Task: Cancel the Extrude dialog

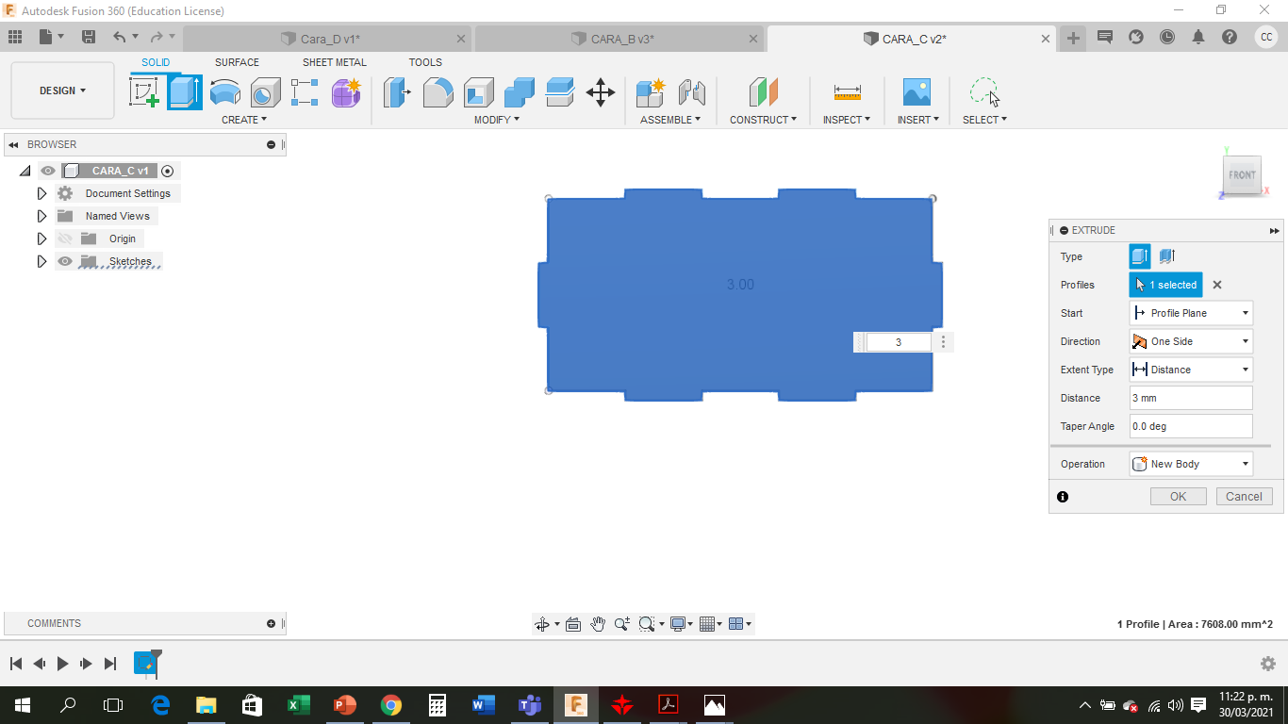Action: [x=1244, y=497]
